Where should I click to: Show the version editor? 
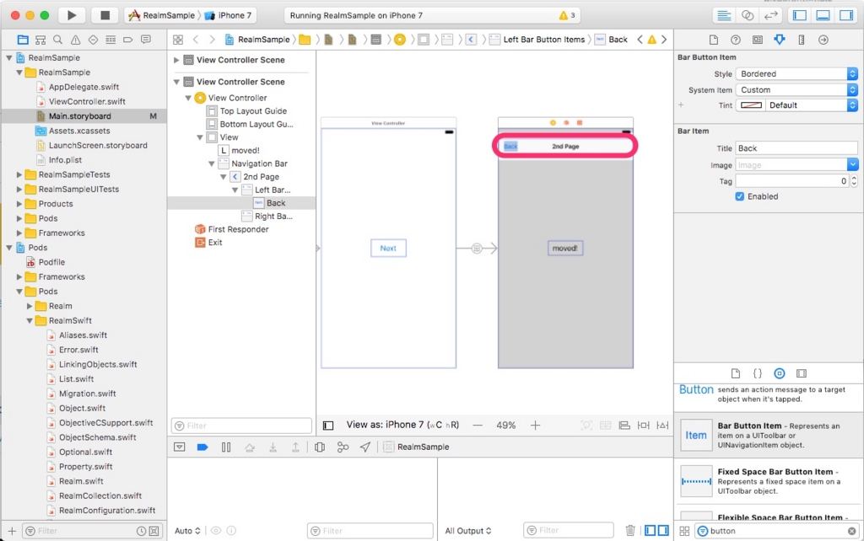pyautogui.click(x=770, y=15)
